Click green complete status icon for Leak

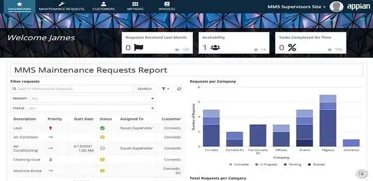coord(102,128)
